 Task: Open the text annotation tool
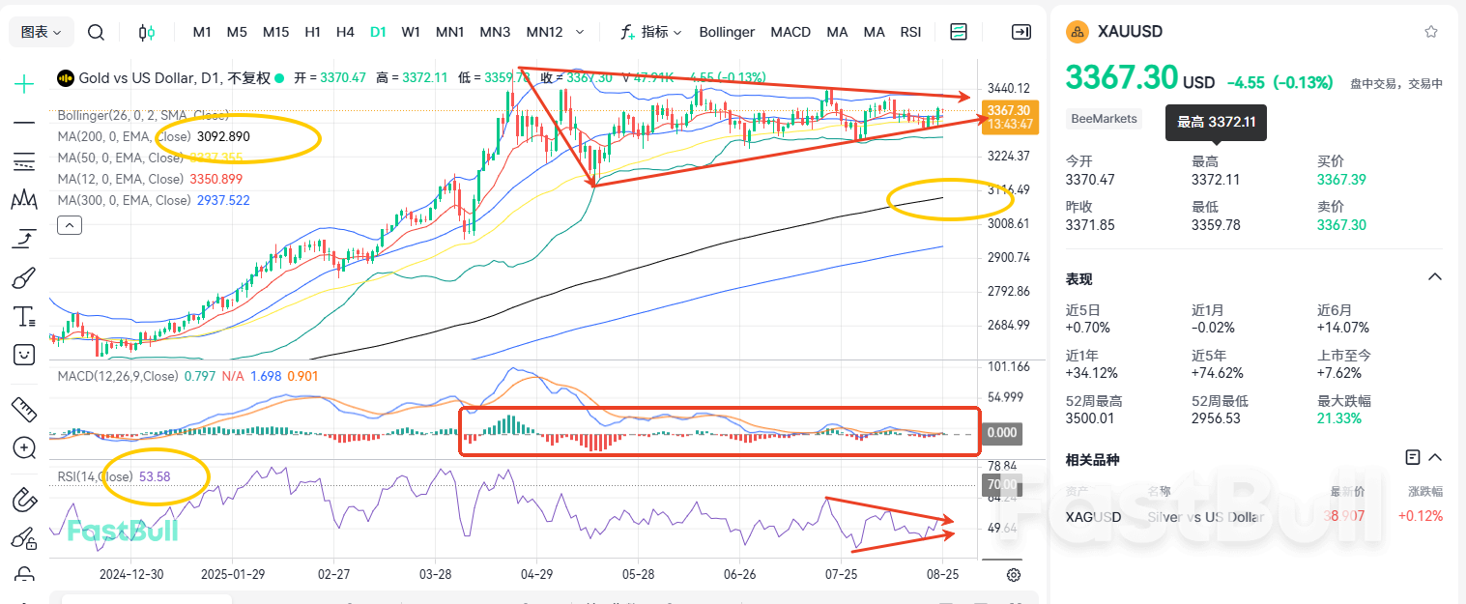23,316
